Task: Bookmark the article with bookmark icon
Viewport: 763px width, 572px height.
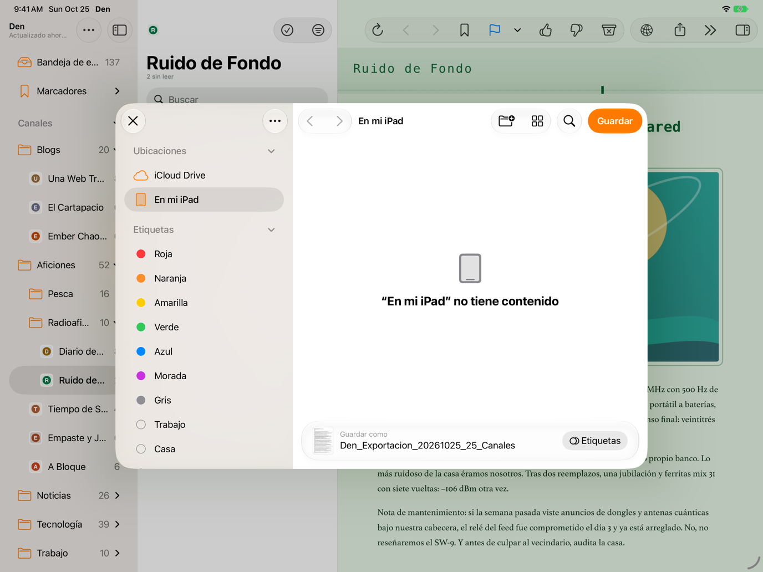Action: pos(465,30)
